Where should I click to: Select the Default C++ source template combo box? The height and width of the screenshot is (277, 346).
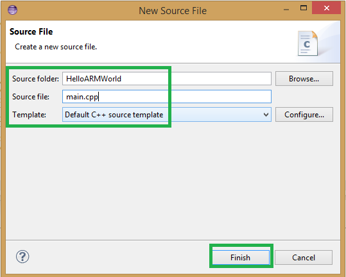167,115
